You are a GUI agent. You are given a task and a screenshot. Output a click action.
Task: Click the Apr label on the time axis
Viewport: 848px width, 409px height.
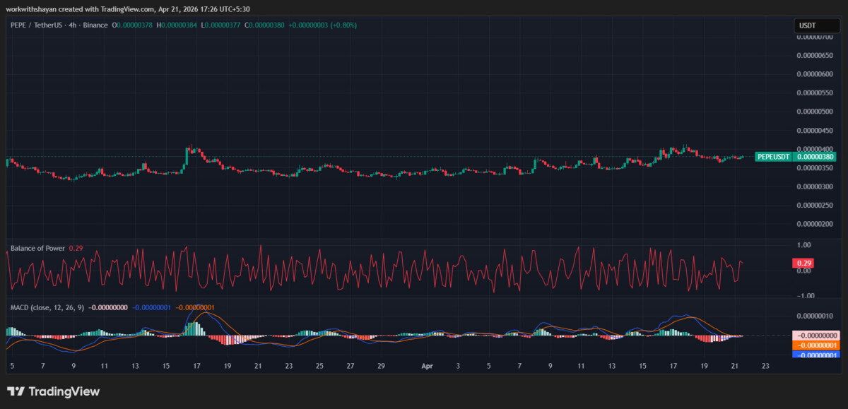pyautogui.click(x=427, y=367)
